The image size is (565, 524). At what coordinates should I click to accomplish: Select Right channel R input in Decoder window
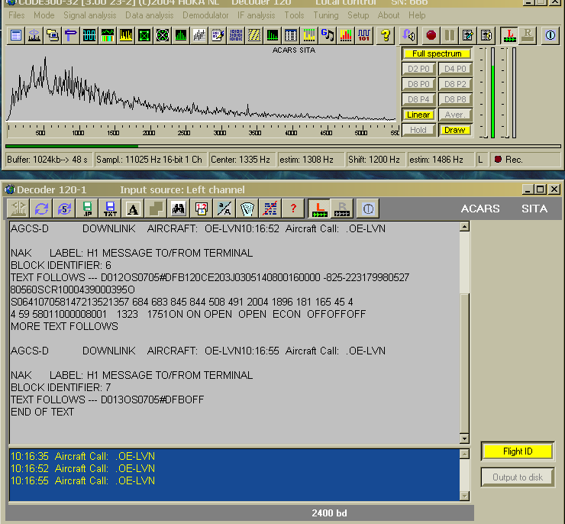click(x=342, y=209)
